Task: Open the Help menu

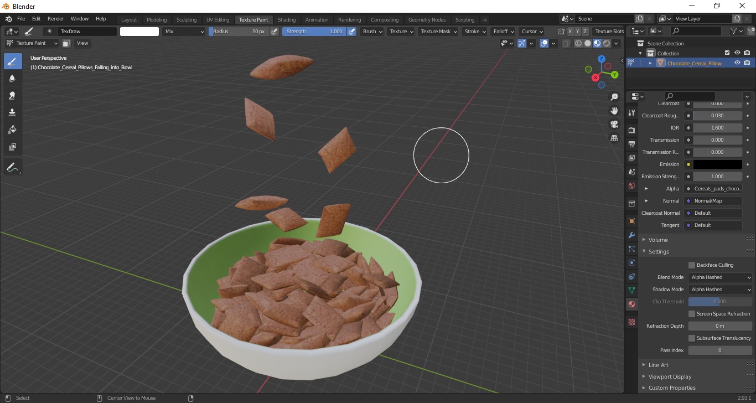Action: [x=101, y=19]
